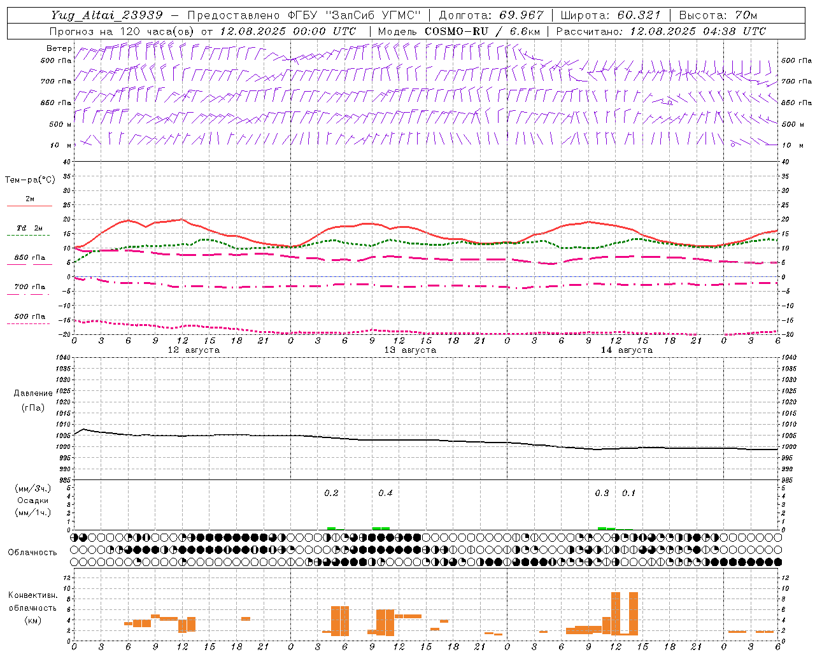
Task: Click the precipitation value '0.1'
Action: click(628, 493)
